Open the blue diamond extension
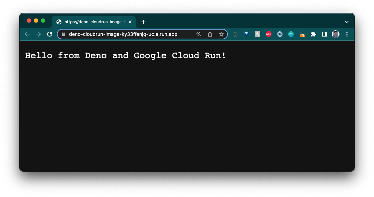The width and height of the screenshot is (374, 197). 246,34
